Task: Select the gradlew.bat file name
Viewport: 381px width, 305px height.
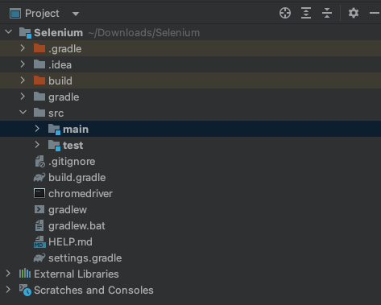Action: click(x=77, y=226)
